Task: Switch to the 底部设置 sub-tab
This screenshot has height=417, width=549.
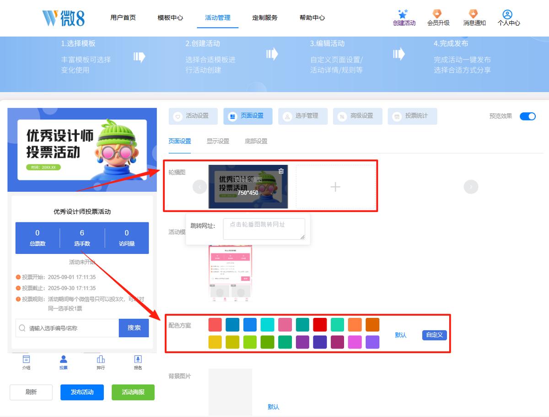Action: point(256,141)
